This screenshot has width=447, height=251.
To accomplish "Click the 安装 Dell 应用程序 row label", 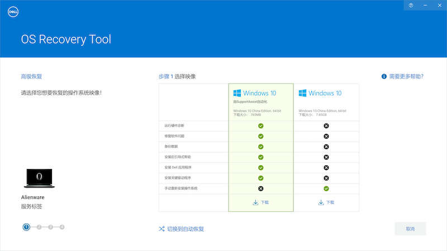I will [178, 167].
